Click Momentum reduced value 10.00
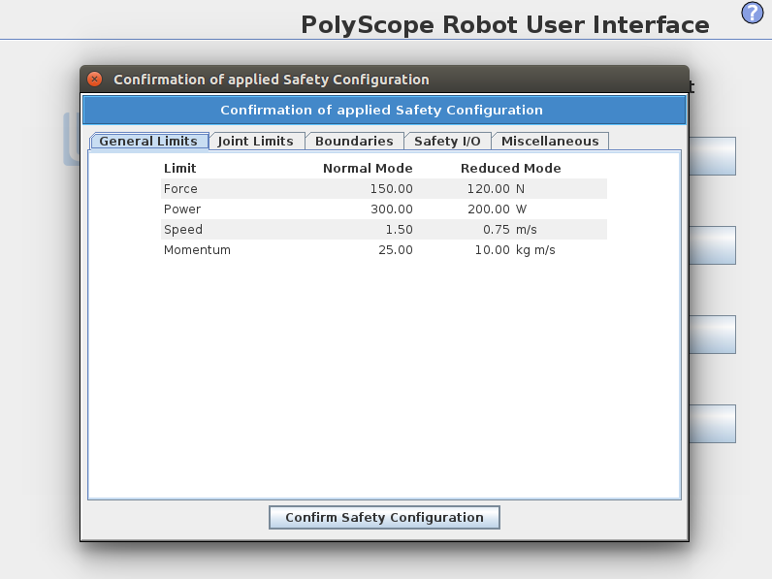This screenshot has width=772, height=579. coord(493,250)
